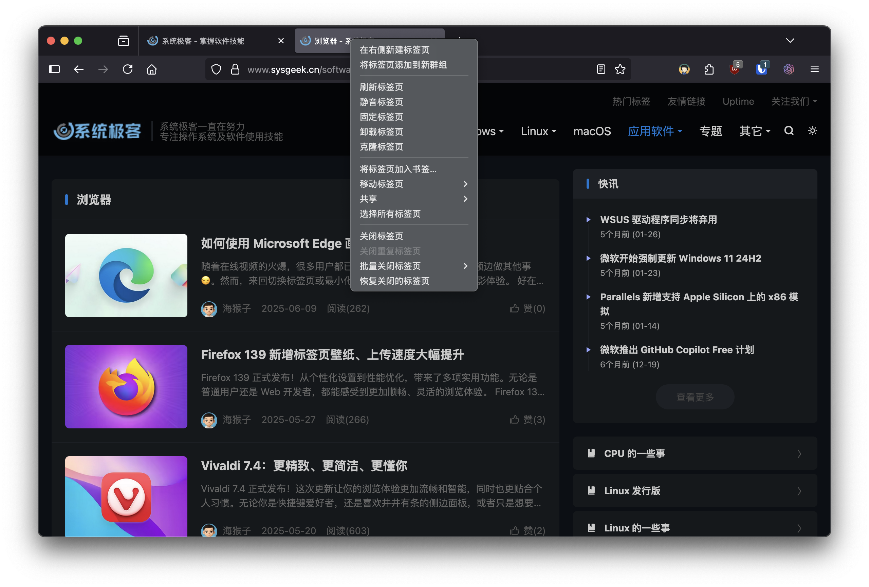
Task: Choose 选择所有标签页
Action: click(x=414, y=214)
